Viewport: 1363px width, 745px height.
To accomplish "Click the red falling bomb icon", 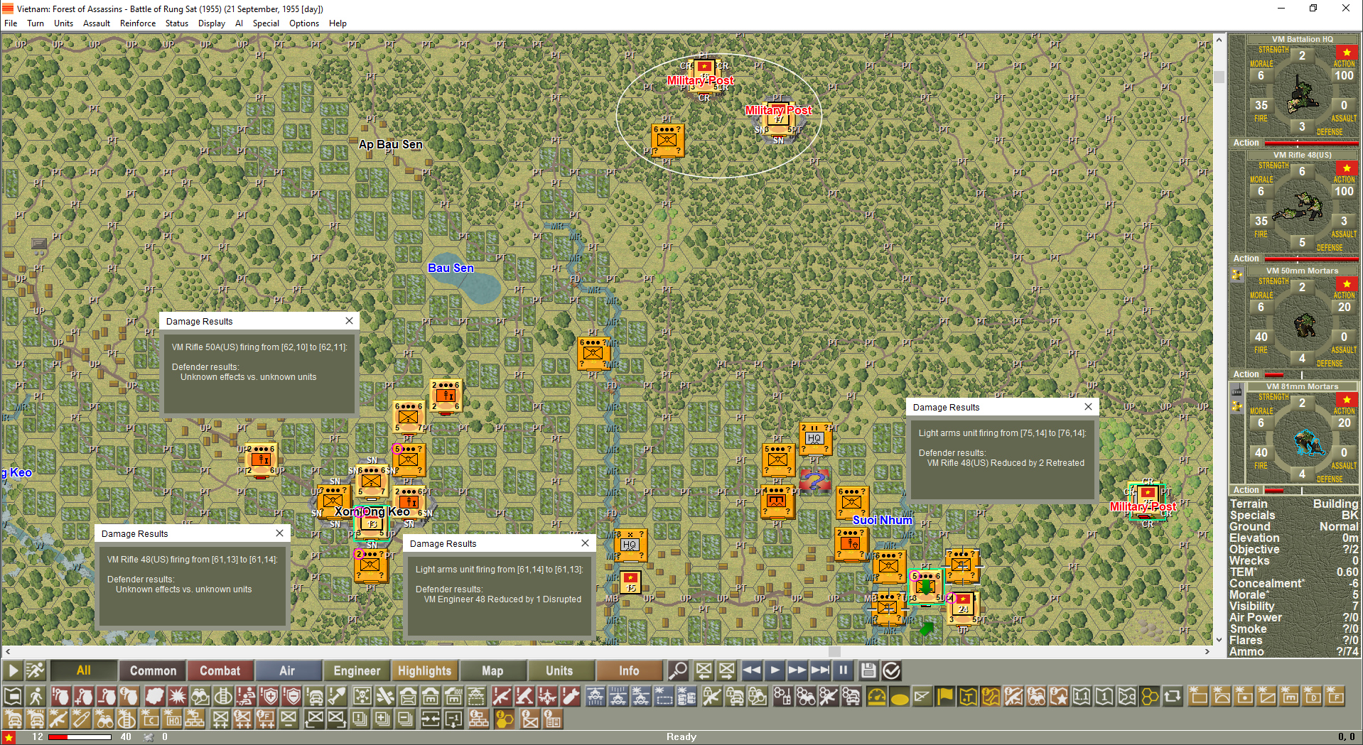I will 570,697.
